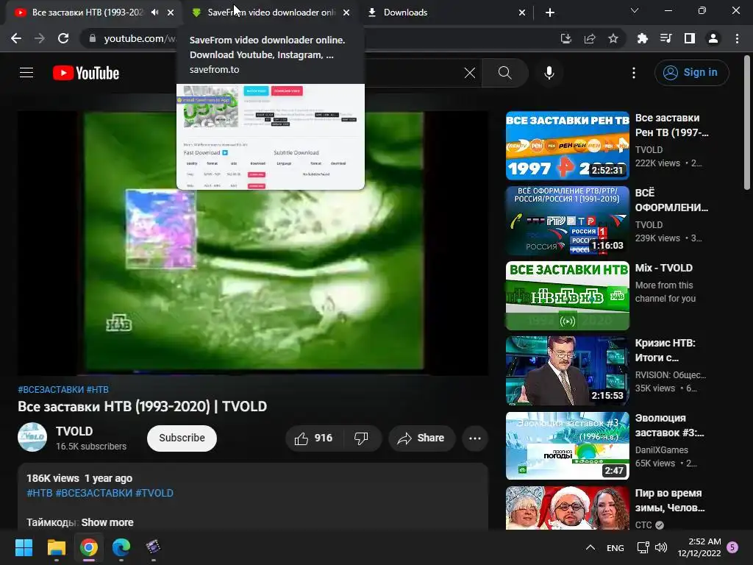Screen dimensions: 753x565
Task: Open #НТВ hashtag above the title
Action: (x=98, y=390)
